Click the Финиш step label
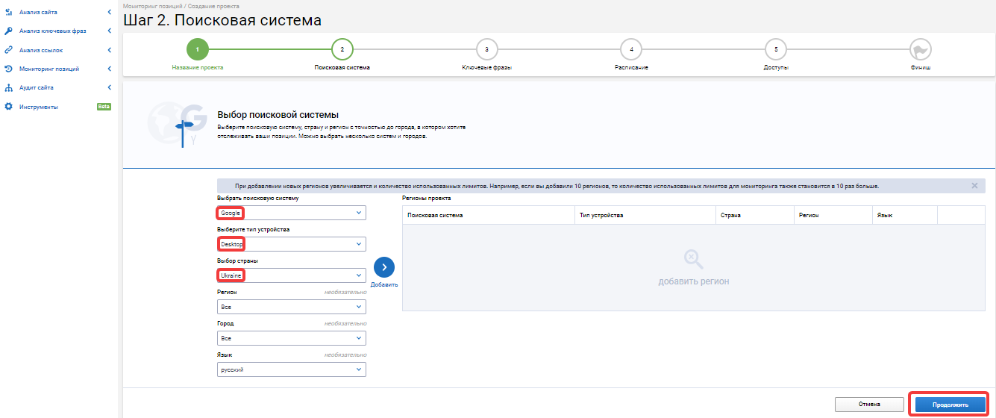Screen dimensions: 996x418 click(x=921, y=67)
